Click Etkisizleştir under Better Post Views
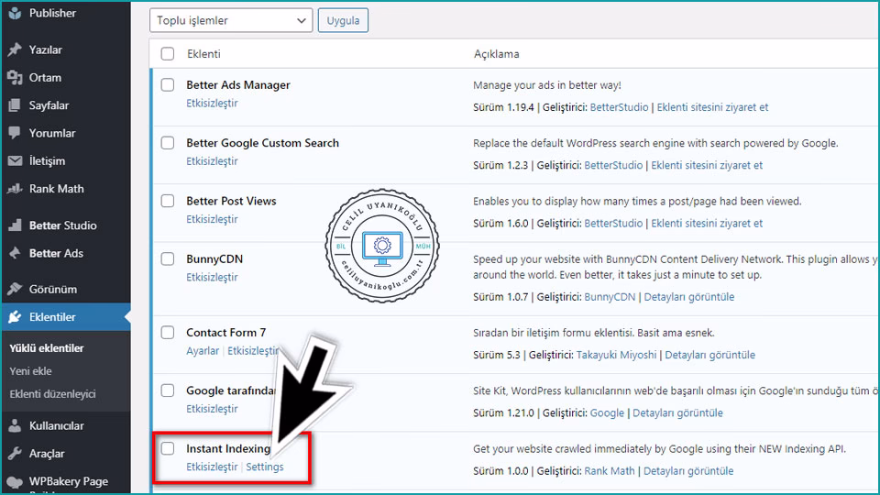The height and width of the screenshot is (495, 880). (x=212, y=219)
